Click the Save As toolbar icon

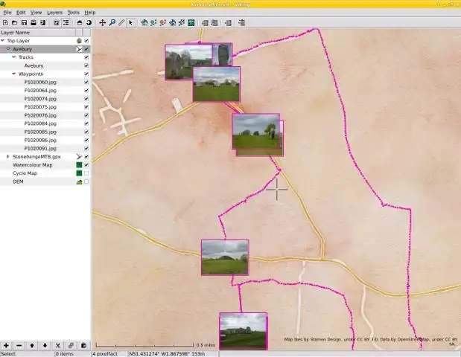click(34, 22)
